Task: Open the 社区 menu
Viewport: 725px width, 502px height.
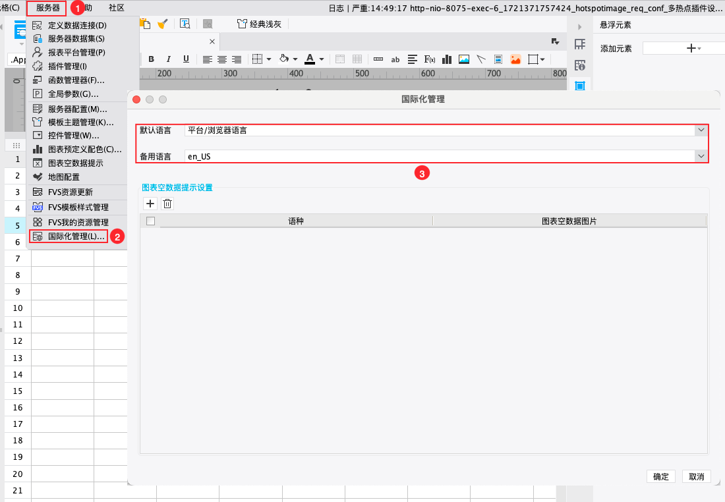Action: click(117, 8)
